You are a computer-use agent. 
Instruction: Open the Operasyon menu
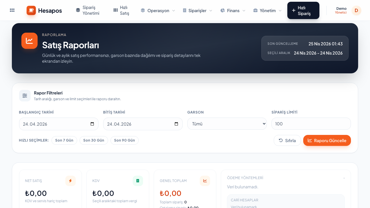point(158,10)
